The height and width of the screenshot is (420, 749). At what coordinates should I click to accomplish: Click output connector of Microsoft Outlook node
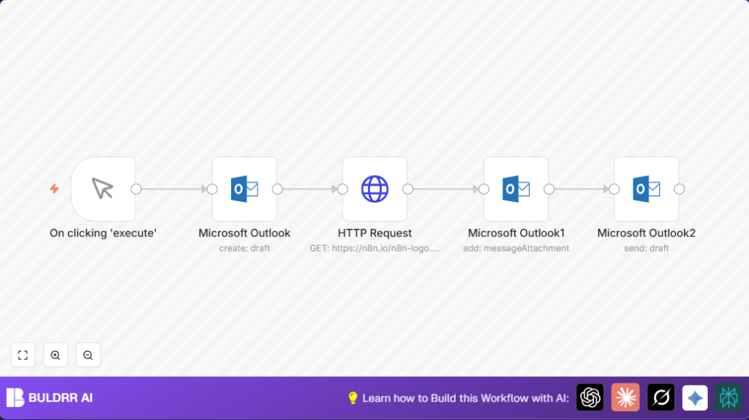point(277,190)
